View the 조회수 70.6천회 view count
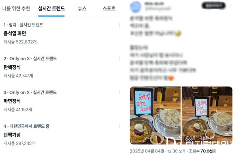The width and height of the screenshot is (241, 154). [x=203, y=151]
